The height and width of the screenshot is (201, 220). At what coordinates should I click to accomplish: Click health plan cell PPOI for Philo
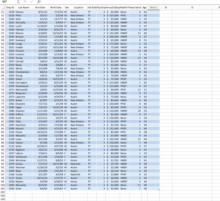tap(124, 16)
